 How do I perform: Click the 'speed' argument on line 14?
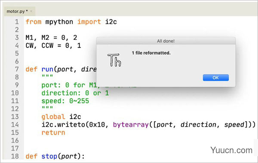tap(234, 124)
